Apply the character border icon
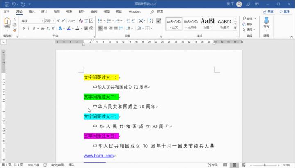This screenshot has height=168, width=295. pos(91,21)
